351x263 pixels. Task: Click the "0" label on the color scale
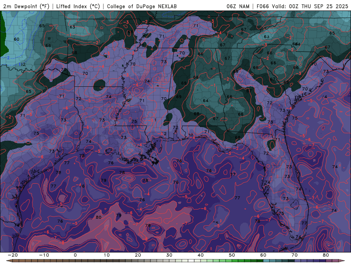tap(75, 255)
